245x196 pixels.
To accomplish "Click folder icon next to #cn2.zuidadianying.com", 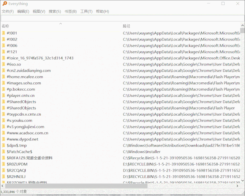I will (x=3, y=70).
